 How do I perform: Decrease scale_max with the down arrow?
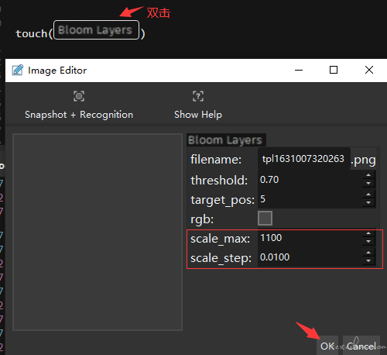(368, 241)
